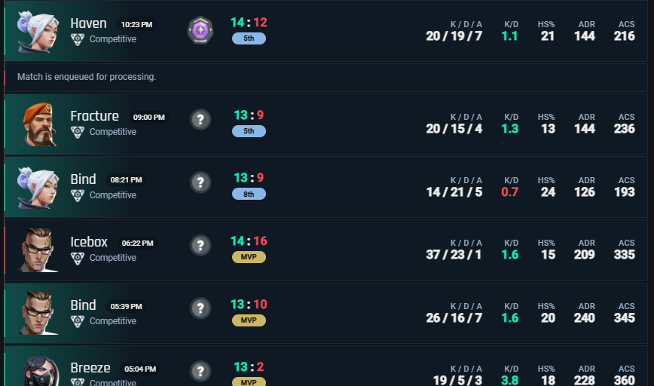Click the Icebox match agent portrait
The width and height of the screenshot is (654, 386).
(x=38, y=250)
